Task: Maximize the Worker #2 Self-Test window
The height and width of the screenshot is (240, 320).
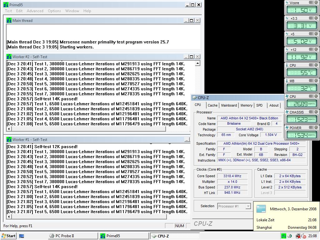Action: (x=192, y=57)
